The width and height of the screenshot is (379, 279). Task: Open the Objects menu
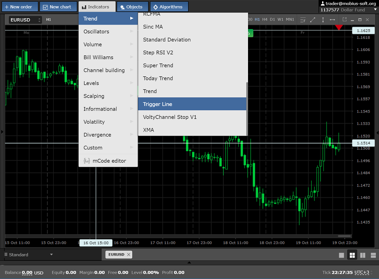(x=133, y=7)
